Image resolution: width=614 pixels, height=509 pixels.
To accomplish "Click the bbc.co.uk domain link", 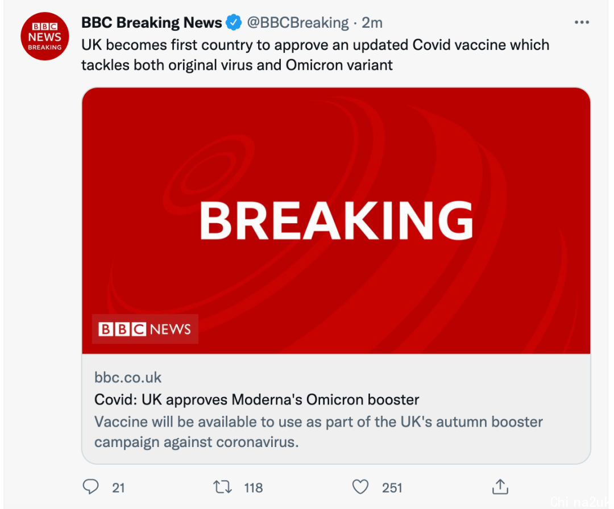I will tap(128, 378).
